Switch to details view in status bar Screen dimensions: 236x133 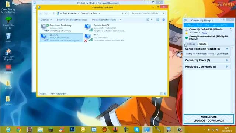161,93
